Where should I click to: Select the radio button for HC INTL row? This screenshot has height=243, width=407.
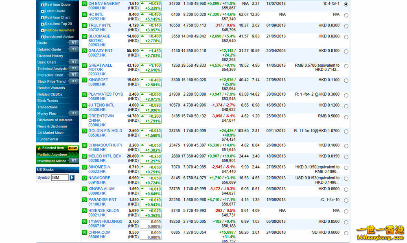346,15
